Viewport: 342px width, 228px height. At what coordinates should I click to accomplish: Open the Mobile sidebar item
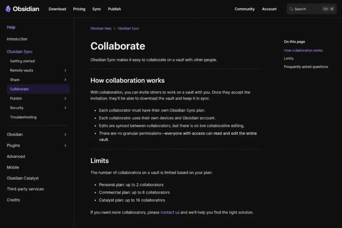click(13, 167)
